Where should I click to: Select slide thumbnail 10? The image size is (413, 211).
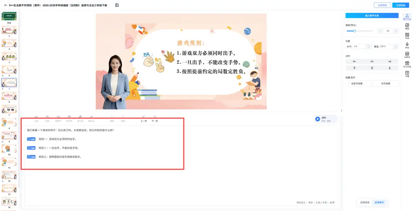(9, 149)
